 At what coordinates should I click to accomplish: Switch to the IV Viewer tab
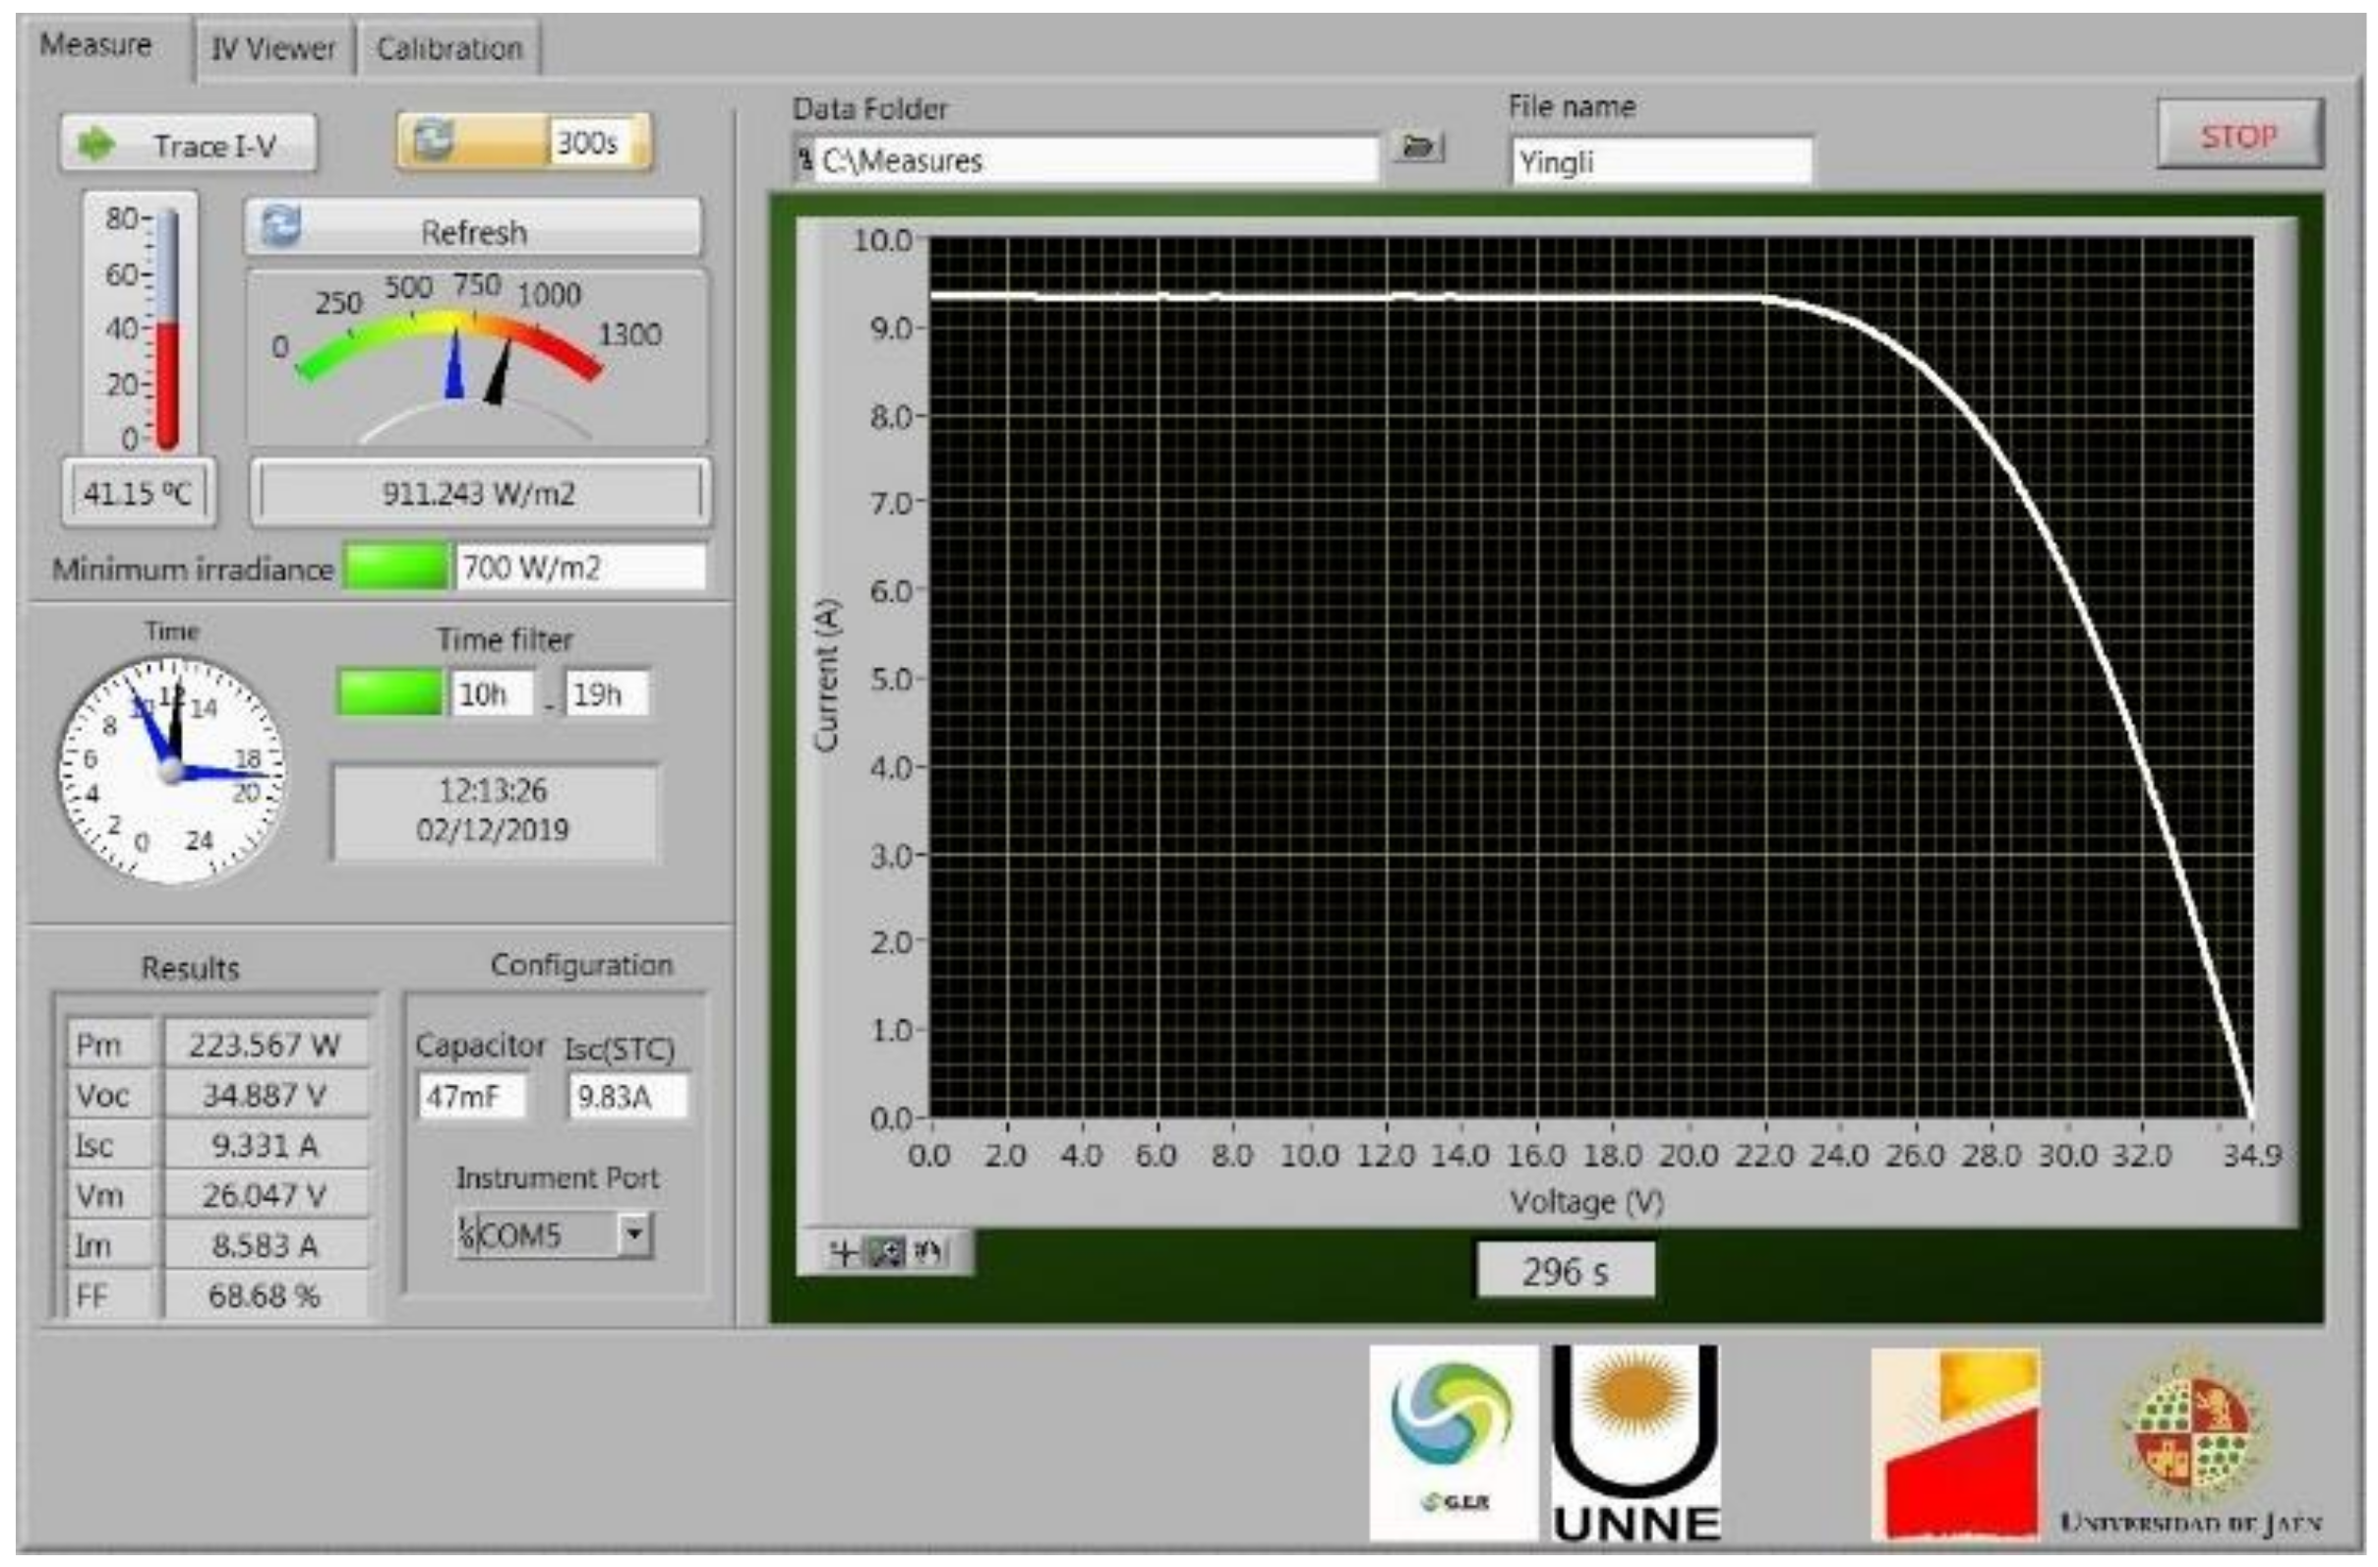click(x=272, y=48)
